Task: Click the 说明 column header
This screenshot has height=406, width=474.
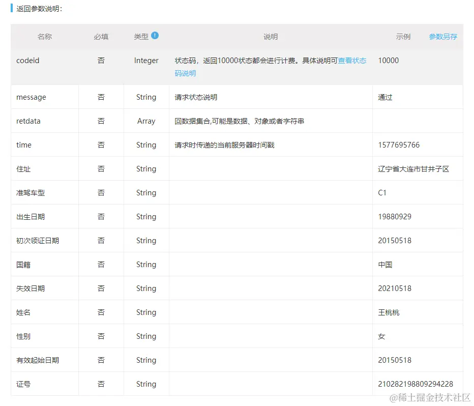Action: point(271,37)
